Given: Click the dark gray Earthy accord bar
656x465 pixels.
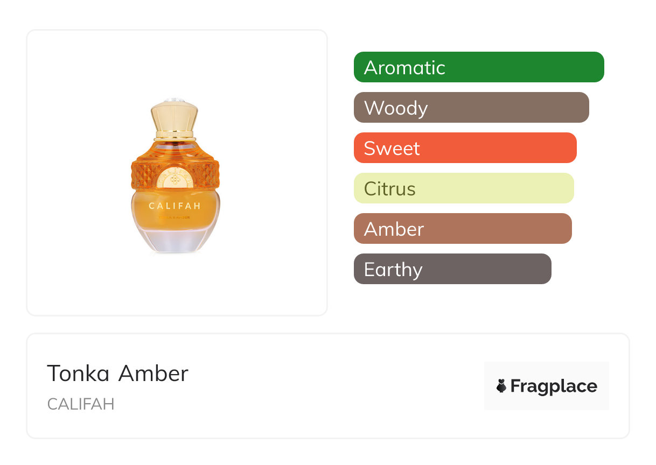Looking at the screenshot, I should (x=452, y=269).
